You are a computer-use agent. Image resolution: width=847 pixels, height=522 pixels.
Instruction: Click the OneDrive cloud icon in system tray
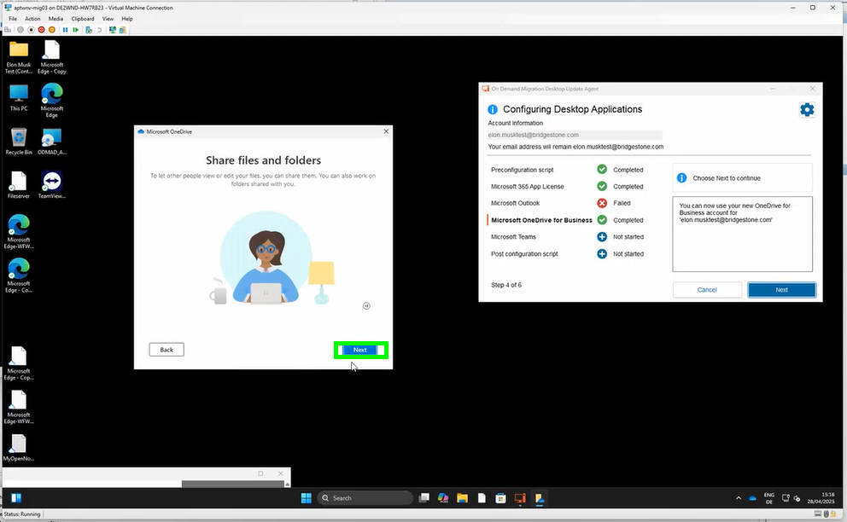pyautogui.click(x=752, y=498)
